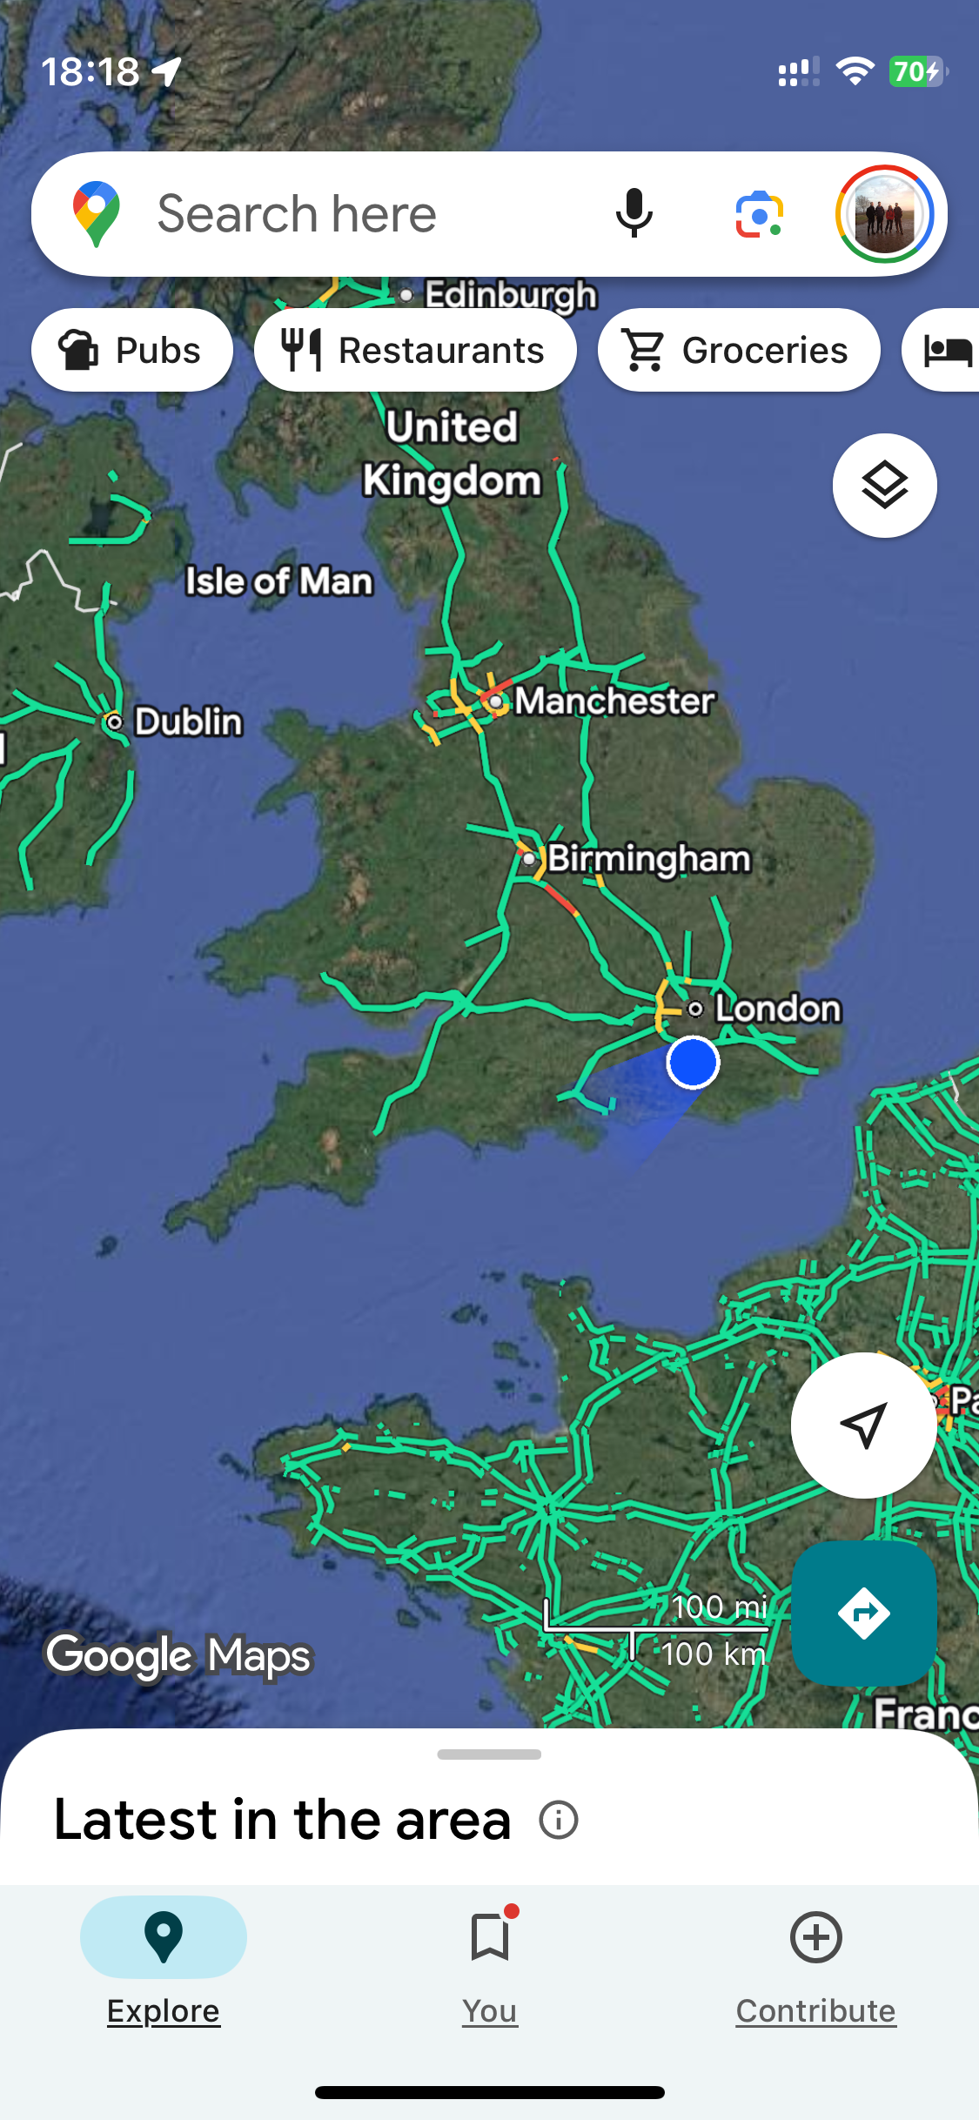Open Google Lens camera search icon
The height and width of the screenshot is (2120, 979).
click(x=760, y=214)
